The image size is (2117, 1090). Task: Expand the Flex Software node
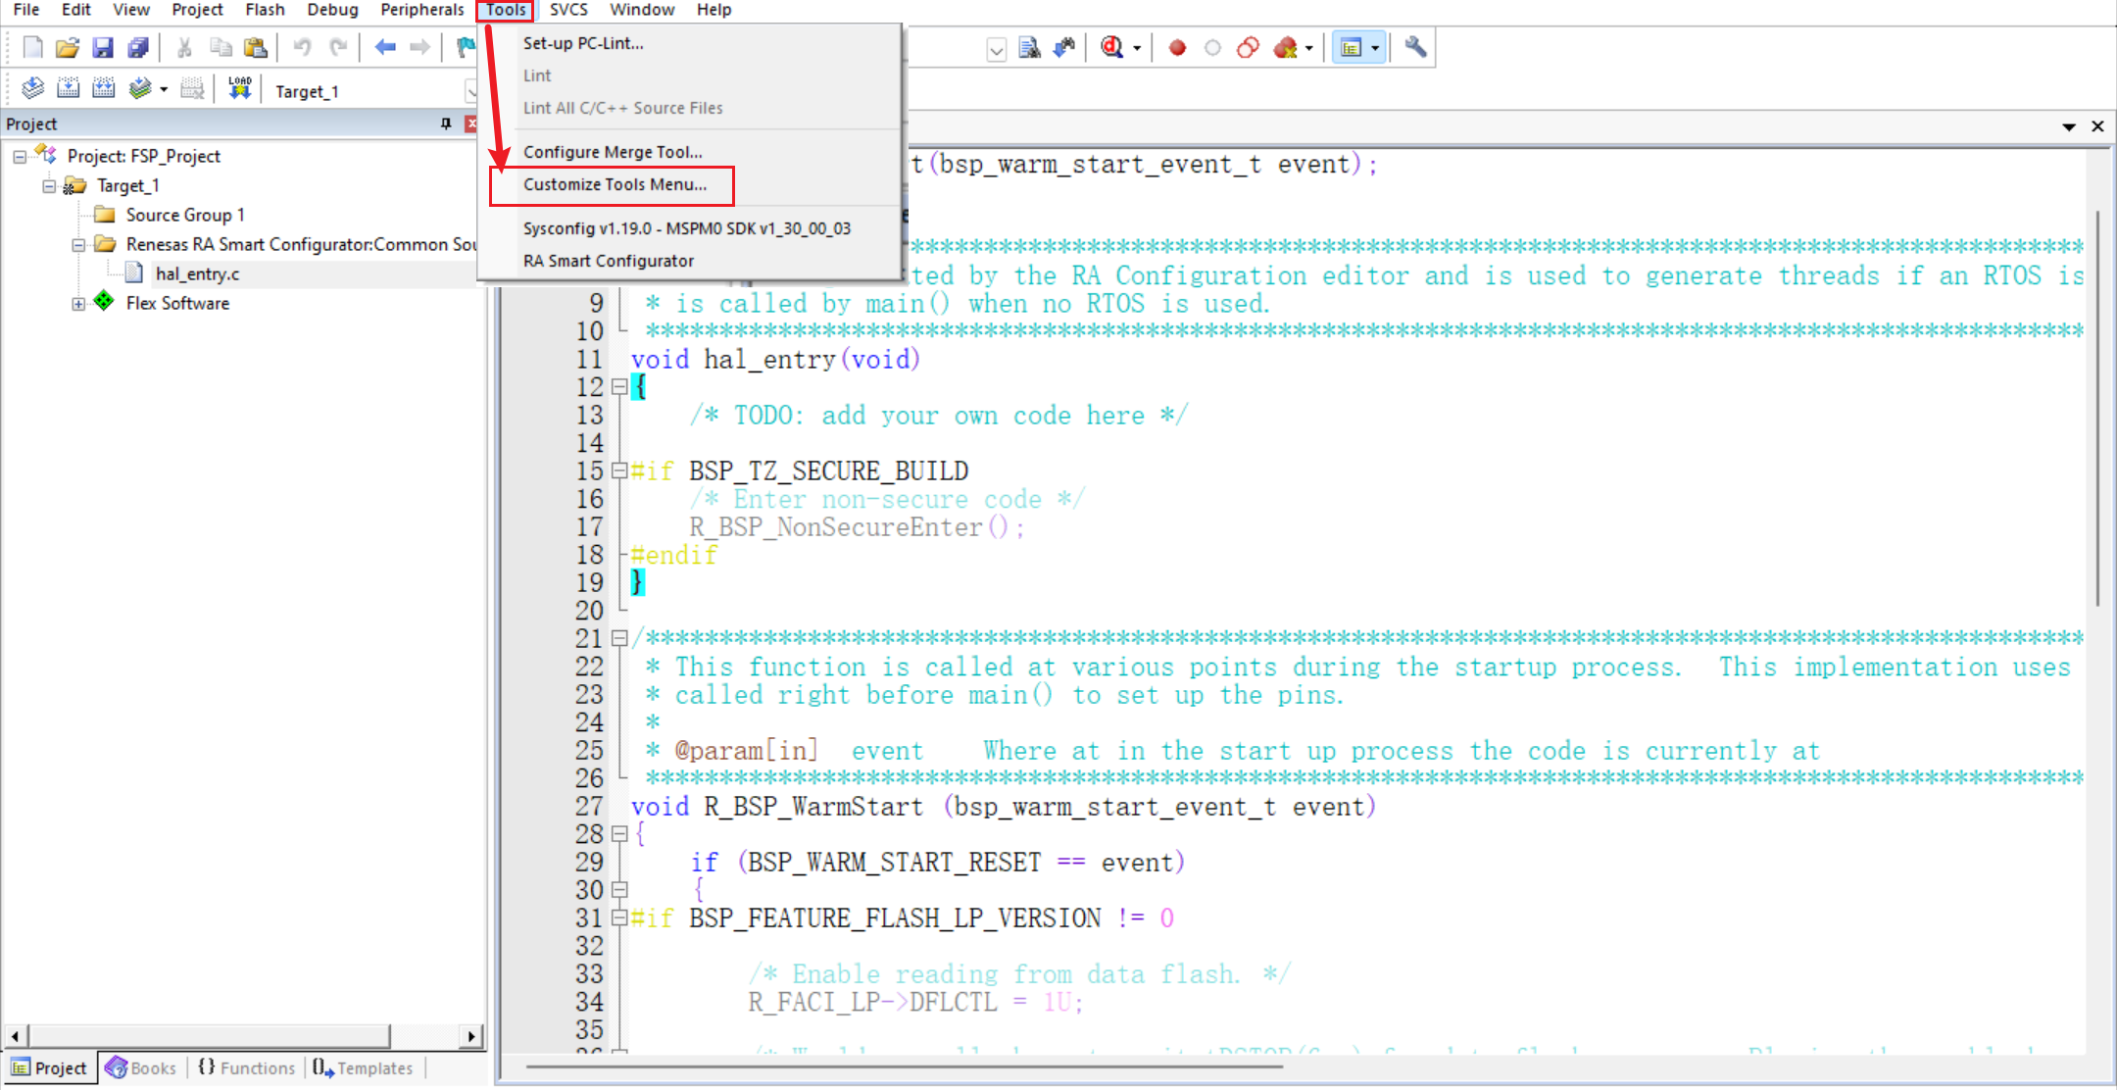[78, 304]
